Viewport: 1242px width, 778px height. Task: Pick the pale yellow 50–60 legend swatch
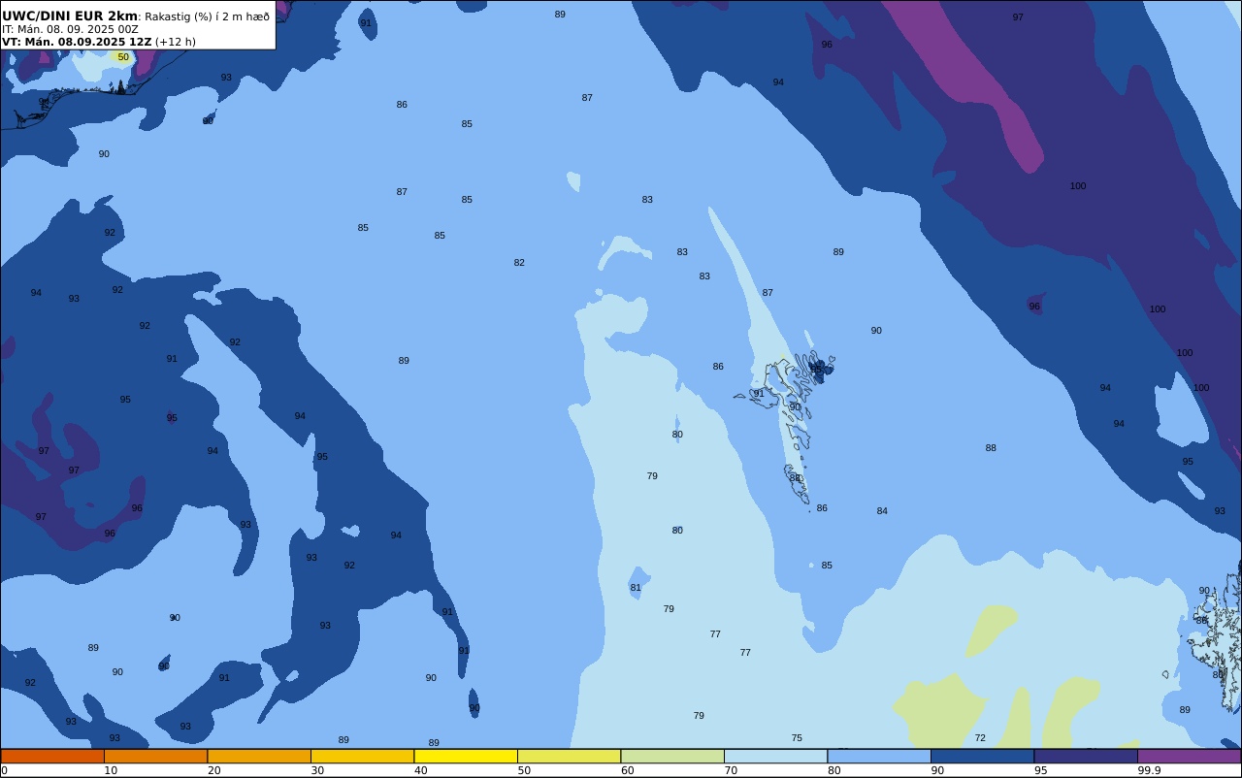[569, 756]
